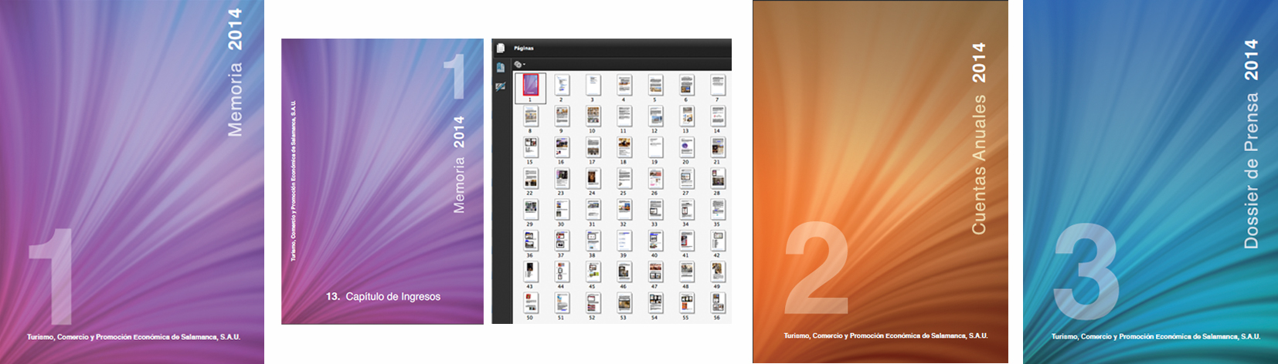
Task: Click the page 36 thumbnail
Action: [x=530, y=240]
